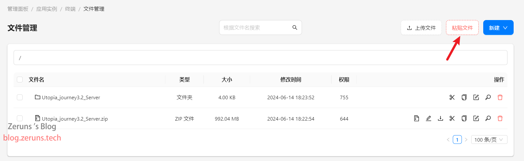This screenshot has height=161, width=524.
Task: Click the current path field showing /
Action: (x=261, y=58)
